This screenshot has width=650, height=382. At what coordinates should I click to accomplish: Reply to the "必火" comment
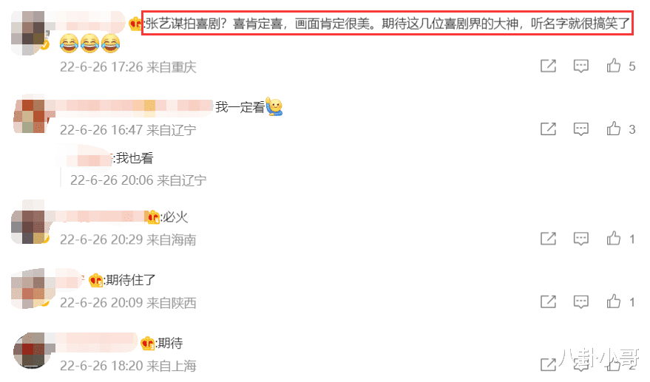pos(580,239)
